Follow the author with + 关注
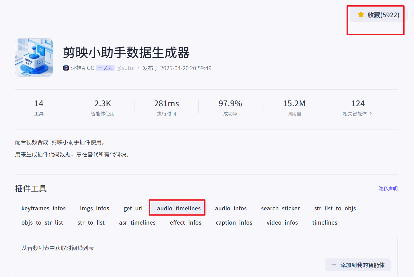Screen dimensions: 414x277 click(105, 68)
